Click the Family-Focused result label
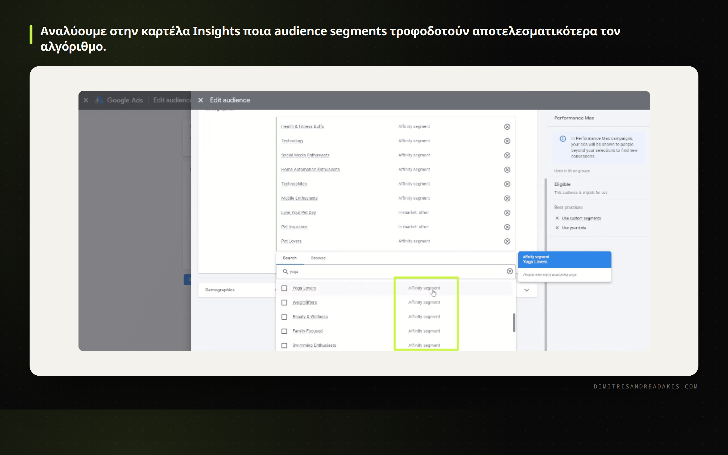 (307, 331)
